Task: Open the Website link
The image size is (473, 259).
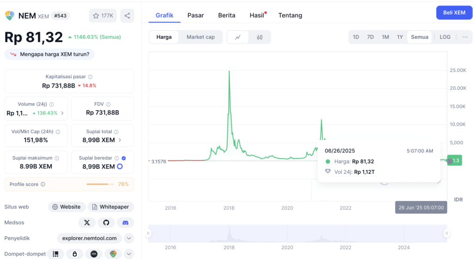Action: 67,207
